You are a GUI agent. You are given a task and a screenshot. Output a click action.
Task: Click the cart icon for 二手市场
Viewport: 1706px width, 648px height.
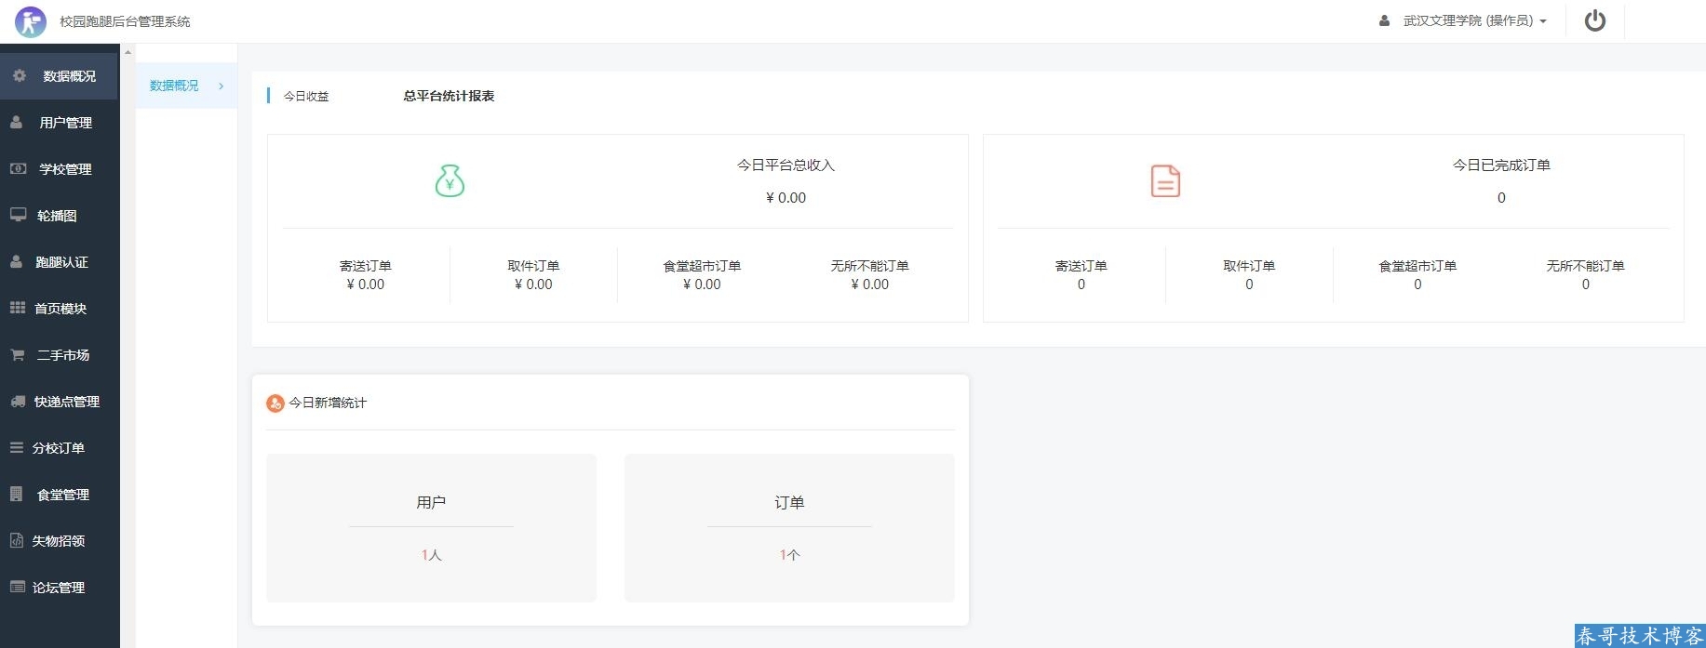click(x=17, y=355)
